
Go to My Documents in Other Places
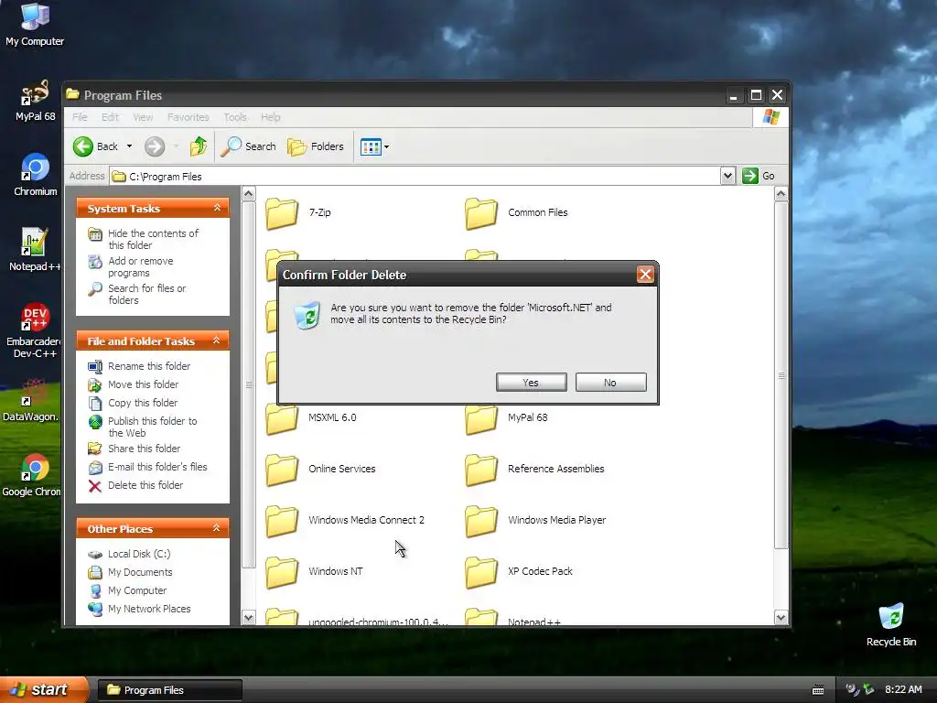(x=140, y=572)
